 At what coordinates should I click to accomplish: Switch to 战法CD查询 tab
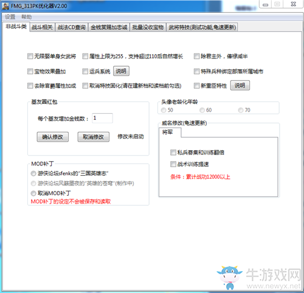(x=72, y=27)
